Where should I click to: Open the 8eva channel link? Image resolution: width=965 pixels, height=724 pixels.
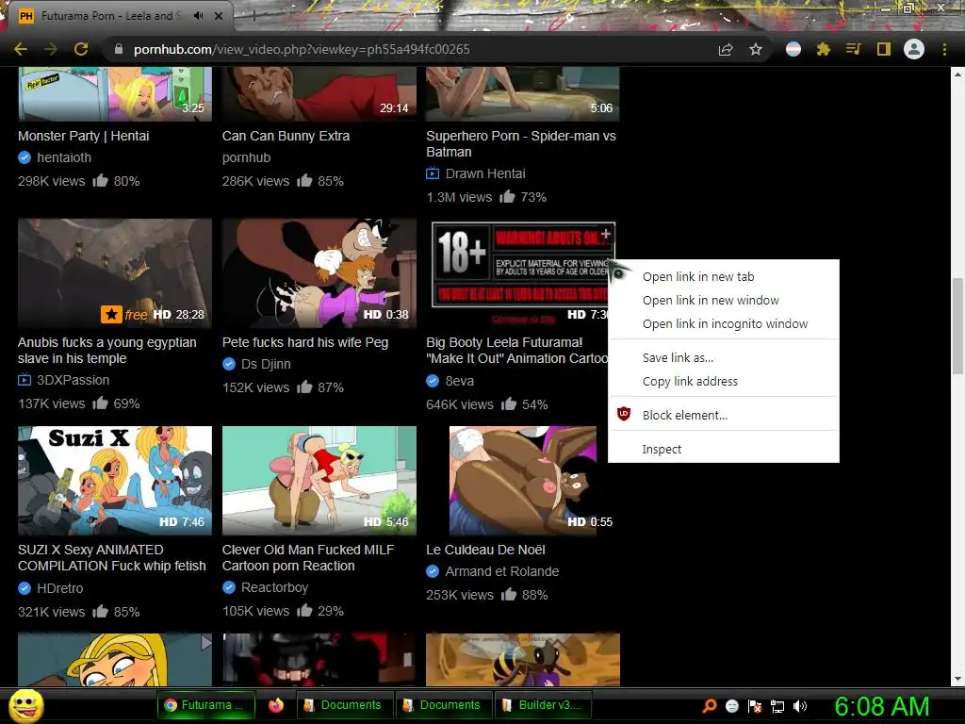(460, 381)
